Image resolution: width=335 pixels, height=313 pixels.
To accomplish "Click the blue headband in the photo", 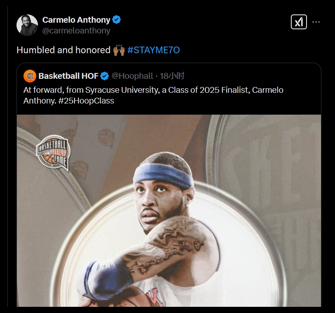I will point(163,176).
